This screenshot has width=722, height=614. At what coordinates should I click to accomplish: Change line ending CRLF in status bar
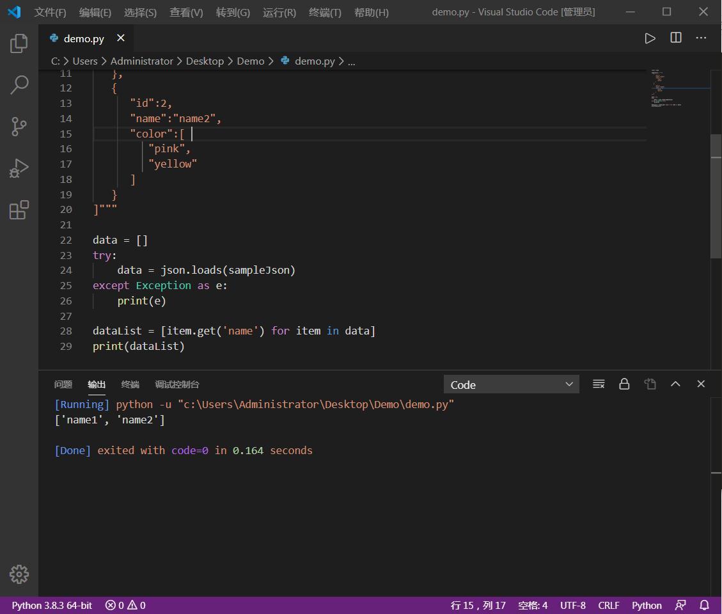pos(608,605)
